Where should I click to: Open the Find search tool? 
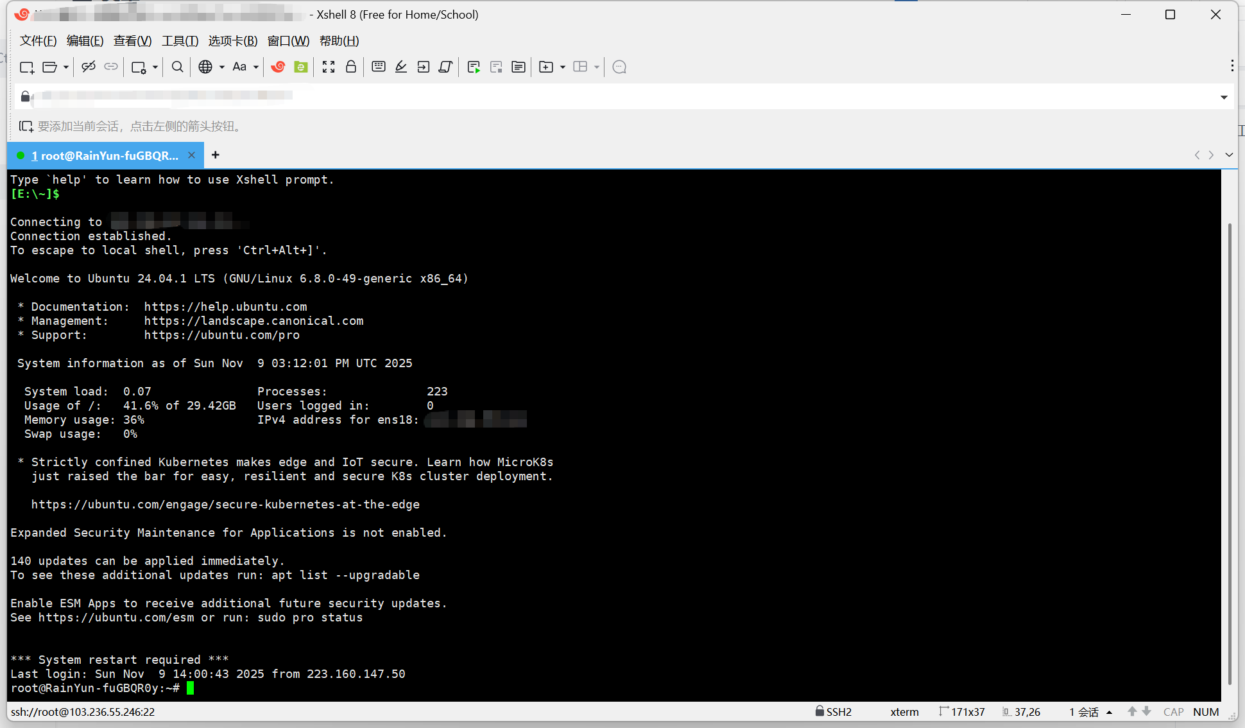click(178, 67)
